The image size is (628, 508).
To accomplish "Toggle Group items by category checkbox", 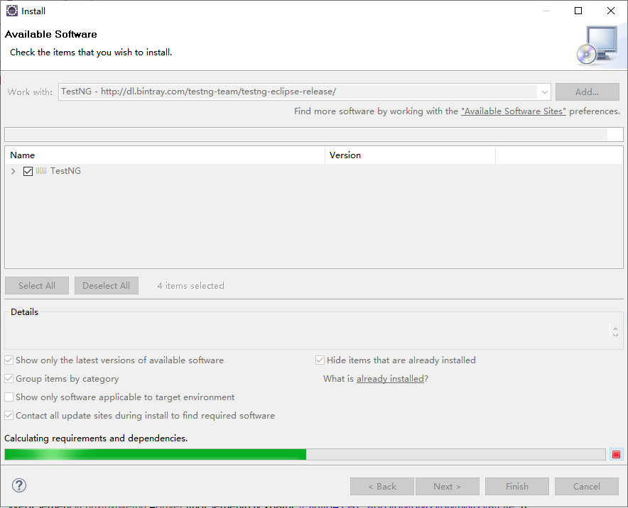I will pyautogui.click(x=9, y=378).
